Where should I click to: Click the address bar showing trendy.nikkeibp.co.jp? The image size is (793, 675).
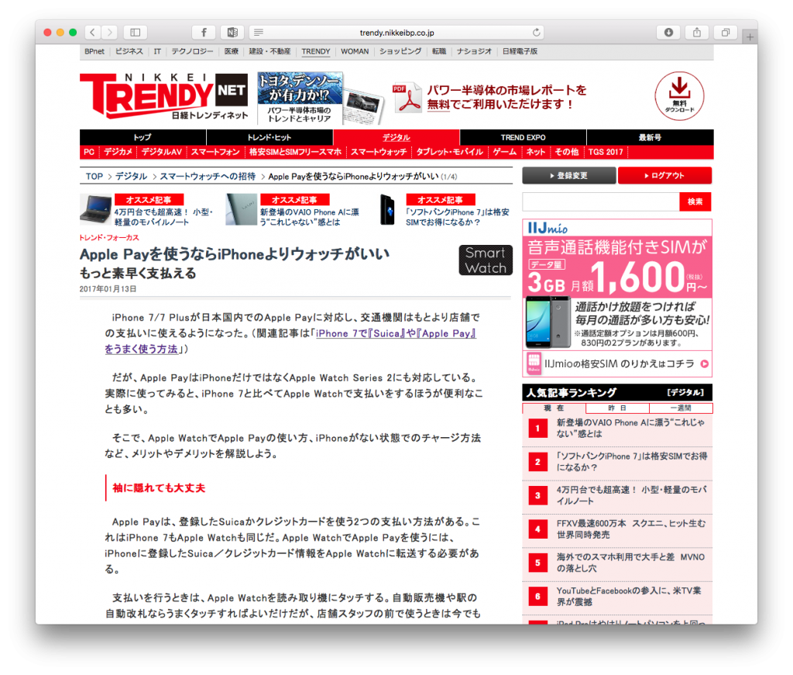[396, 33]
